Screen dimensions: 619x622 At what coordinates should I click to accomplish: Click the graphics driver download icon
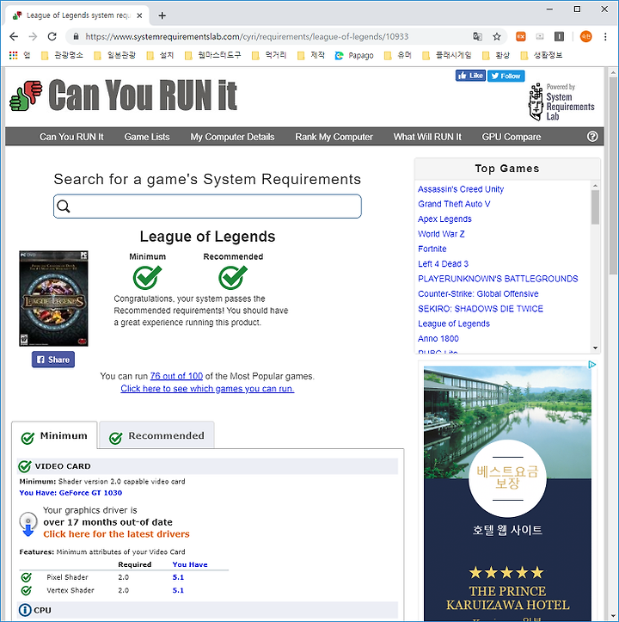pyautogui.click(x=28, y=525)
